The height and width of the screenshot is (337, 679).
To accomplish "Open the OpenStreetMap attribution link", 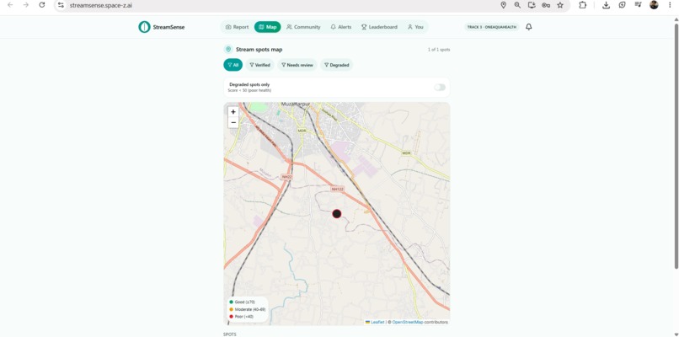I will pos(408,323).
